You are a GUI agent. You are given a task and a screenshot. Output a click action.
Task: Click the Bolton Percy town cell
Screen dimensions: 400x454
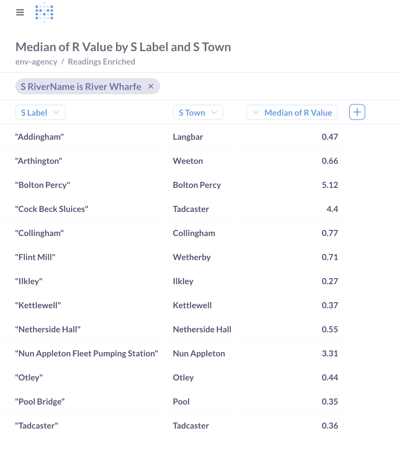click(x=197, y=185)
